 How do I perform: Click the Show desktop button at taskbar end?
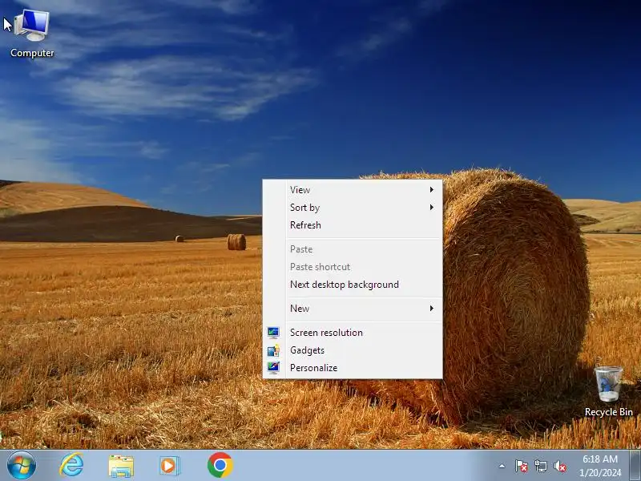[x=635, y=466]
